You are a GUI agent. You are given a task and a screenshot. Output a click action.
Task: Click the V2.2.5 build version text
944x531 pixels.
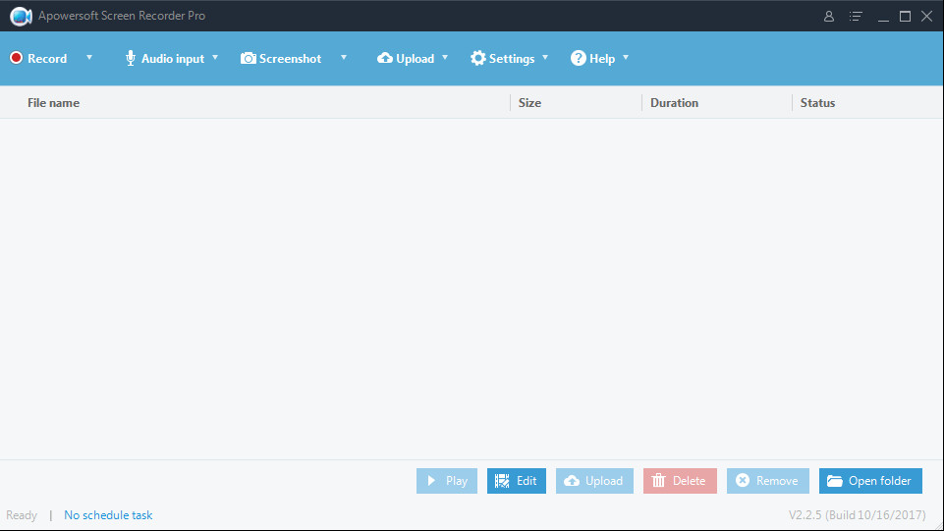click(858, 515)
